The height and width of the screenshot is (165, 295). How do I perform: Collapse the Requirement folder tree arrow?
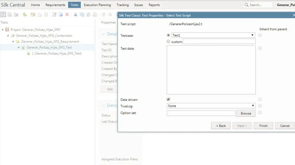pos(13,41)
